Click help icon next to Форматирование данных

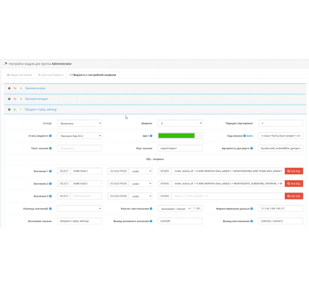tap(252, 208)
